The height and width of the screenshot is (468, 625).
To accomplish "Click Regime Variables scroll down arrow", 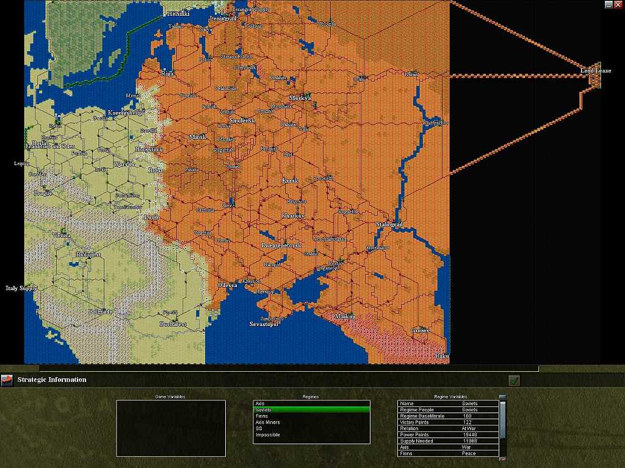I will coord(503,459).
